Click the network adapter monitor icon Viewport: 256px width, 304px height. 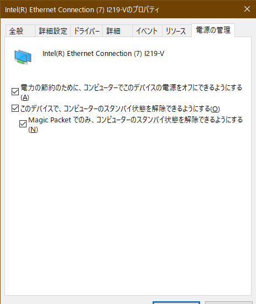point(23,57)
